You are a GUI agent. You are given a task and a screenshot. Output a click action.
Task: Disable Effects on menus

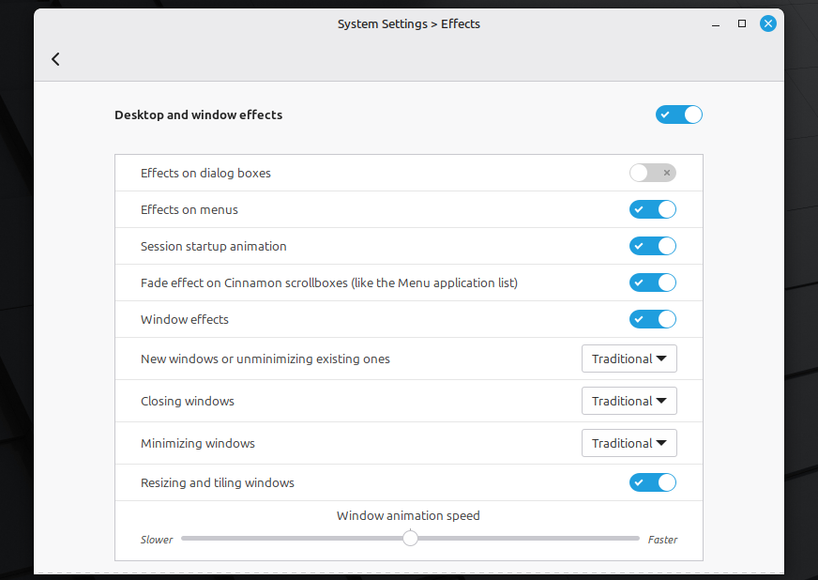(x=652, y=209)
